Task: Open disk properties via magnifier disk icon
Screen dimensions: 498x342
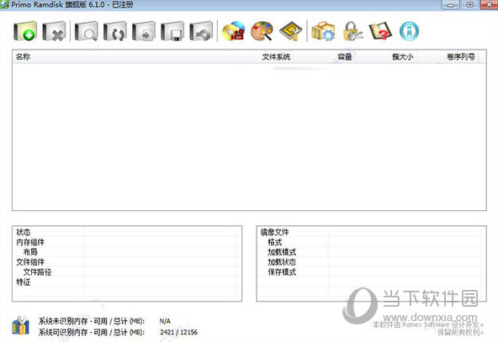Action: 86,31
